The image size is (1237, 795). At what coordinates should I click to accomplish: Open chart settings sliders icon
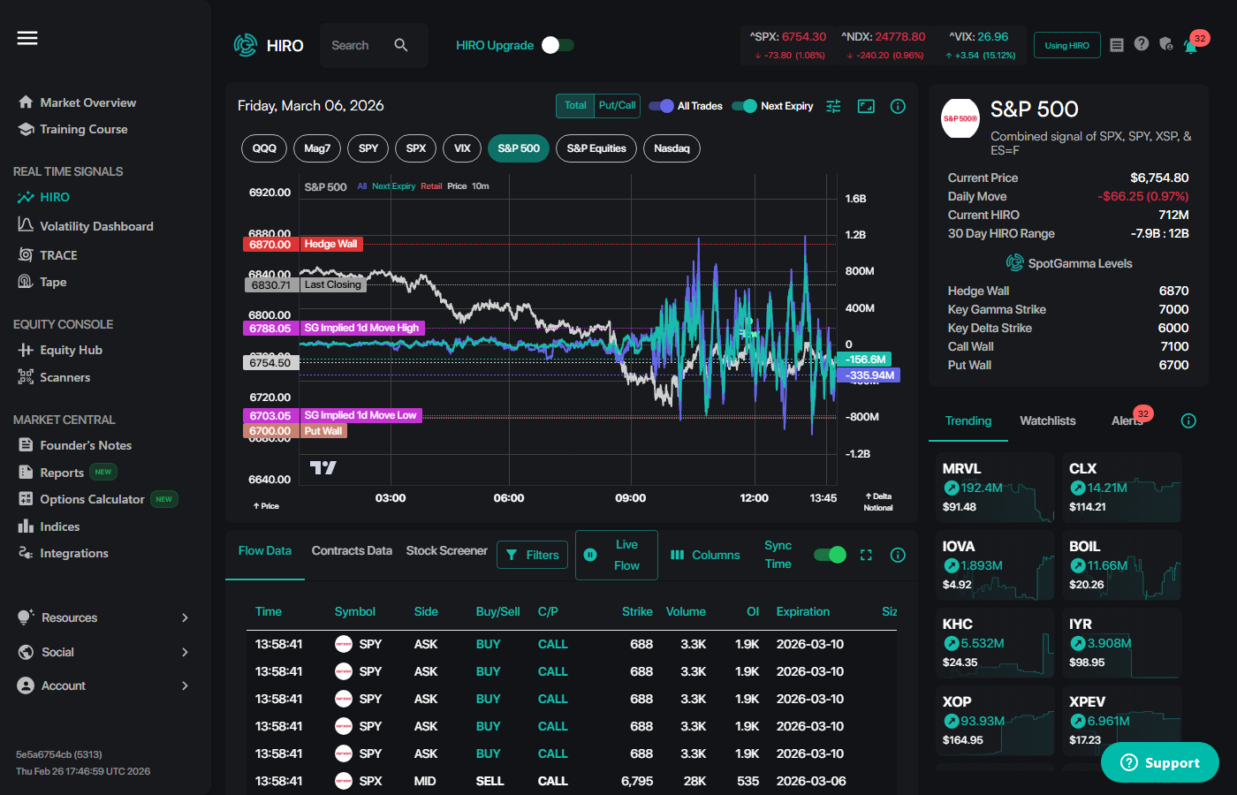coord(833,106)
